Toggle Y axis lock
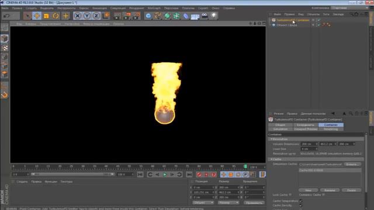The height and width of the screenshot is (210, 374). tap(87, 16)
